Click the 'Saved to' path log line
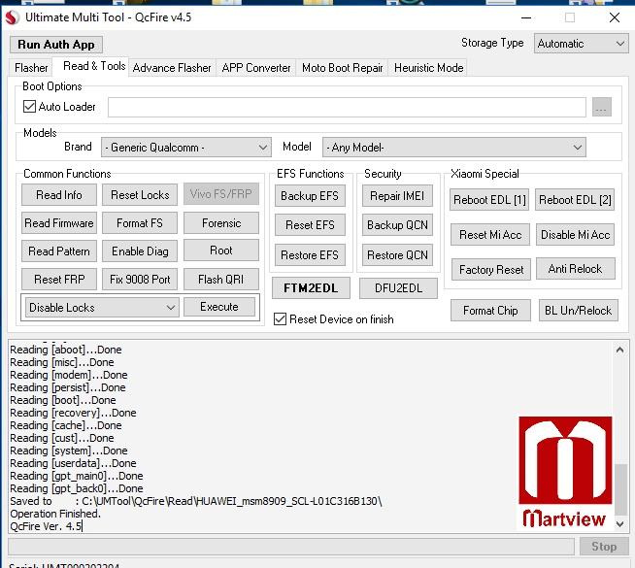Viewport: 635px width, 568px height. point(196,501)
